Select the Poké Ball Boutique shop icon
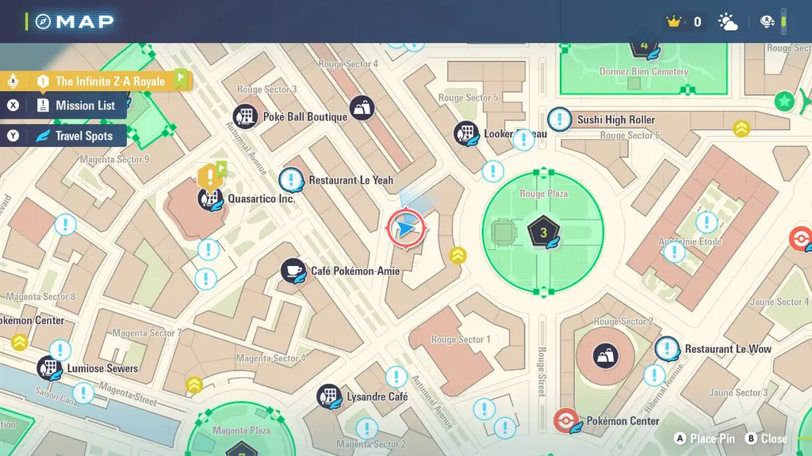 pyautogui.click(x=246, y=115)
